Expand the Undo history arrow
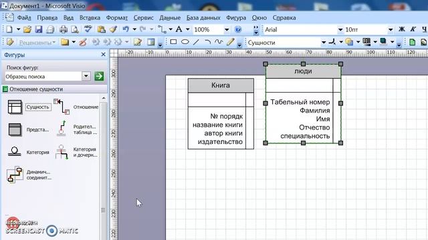Viewport: 428px width, 240px height. (x=134, y=29)
